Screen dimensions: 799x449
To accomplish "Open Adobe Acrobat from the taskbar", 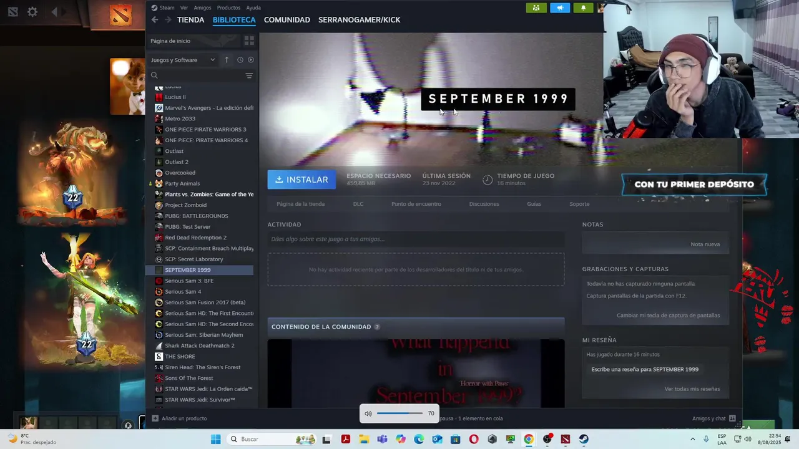I will 345,439.
